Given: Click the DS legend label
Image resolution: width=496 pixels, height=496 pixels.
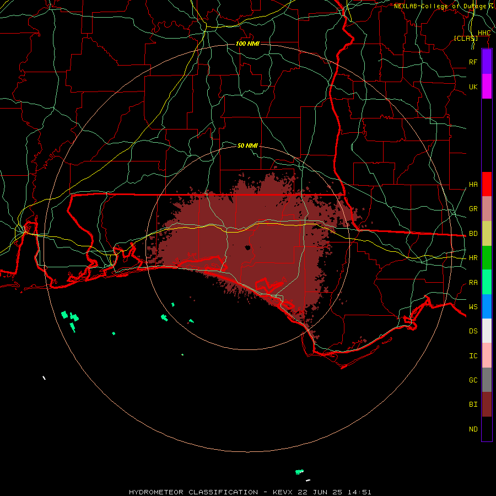Looking at the screenshot, I should click(x=473, y=331).
